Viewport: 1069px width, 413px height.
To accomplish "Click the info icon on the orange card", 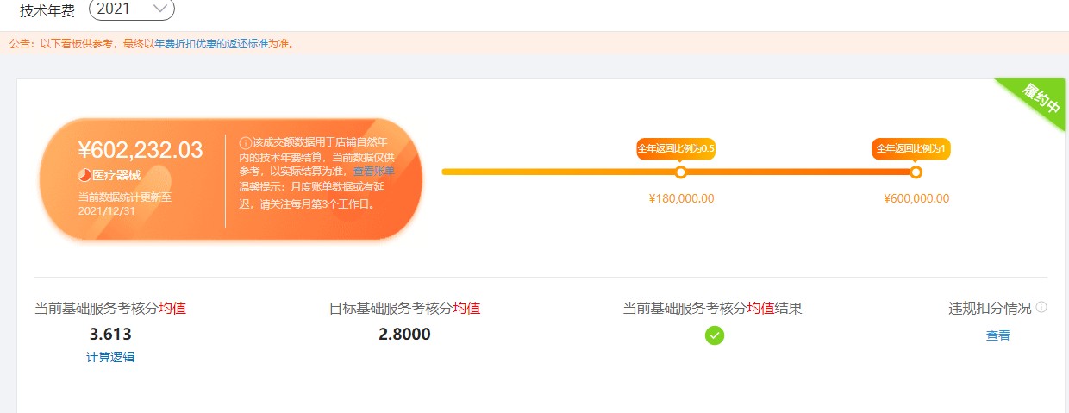I will pyautogui.click(x=245, y=141).
